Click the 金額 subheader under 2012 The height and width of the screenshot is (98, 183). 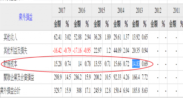(x=154, y=24)
